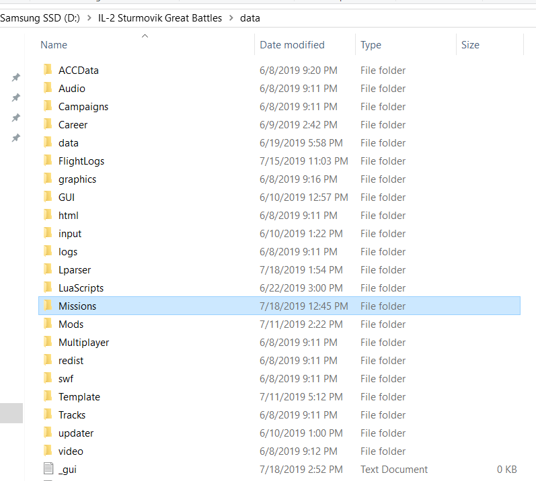Image resolution: width=536 pixels, height=481 pixels.
Task: Sort by the Size column header
Action: tap(470, 45)
